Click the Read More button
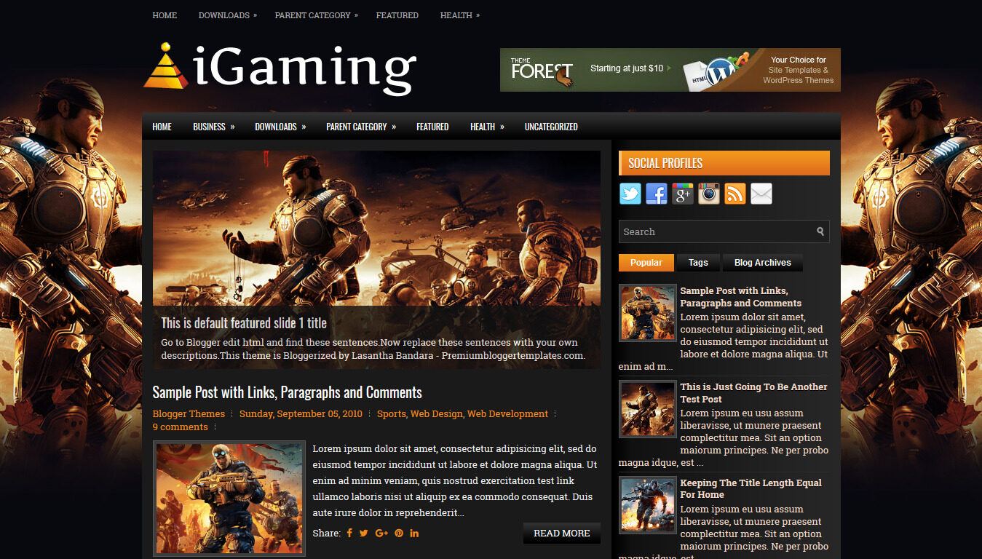Viewport: 982px width, 559px height. [562, 534]
